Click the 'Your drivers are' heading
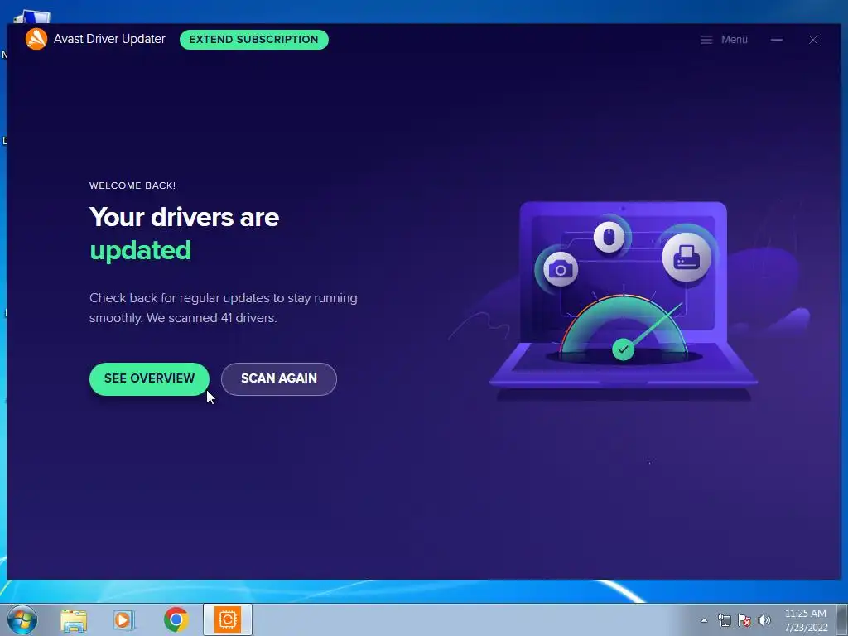Screen dimensions: 848x636 [185, 218]
